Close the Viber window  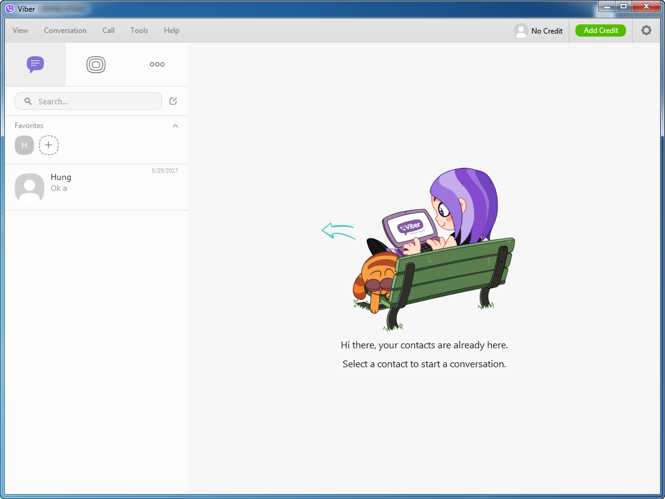pyautogui.click(x=645, y=7)
